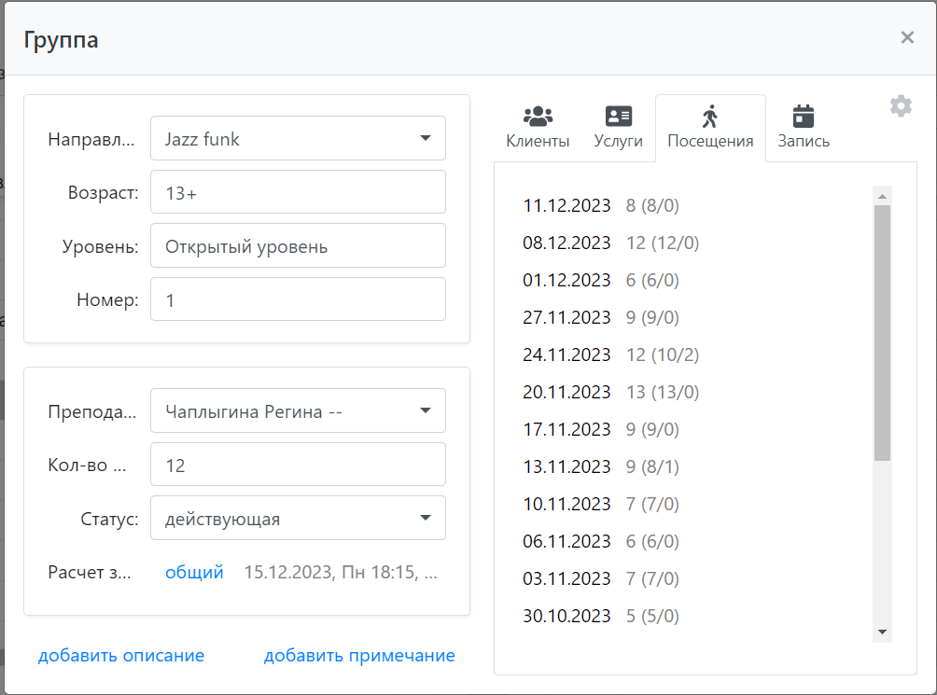The image size is (937, 695).
Task: Switch to the Клиенты tab
Action: pos(537,128)
